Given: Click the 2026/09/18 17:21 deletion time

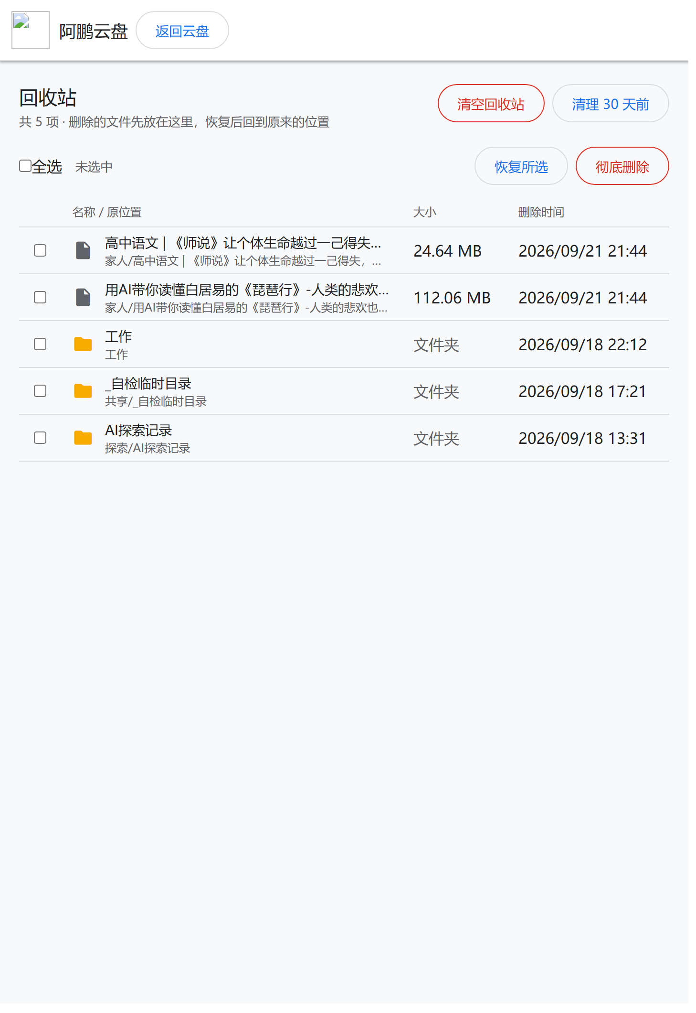Looking at the screenshot, I should tap(582, 391).
